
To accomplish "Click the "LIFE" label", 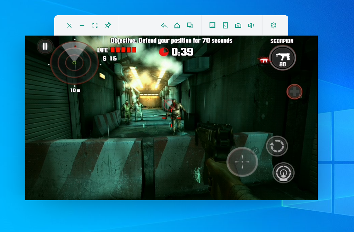I will (x=103, y=50).
